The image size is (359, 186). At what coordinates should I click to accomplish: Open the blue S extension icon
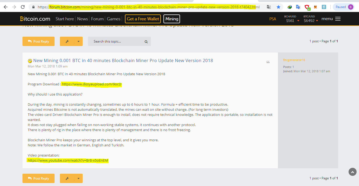324,7
